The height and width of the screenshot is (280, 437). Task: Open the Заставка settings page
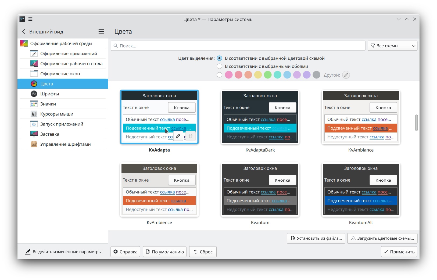tap(63, 134)
